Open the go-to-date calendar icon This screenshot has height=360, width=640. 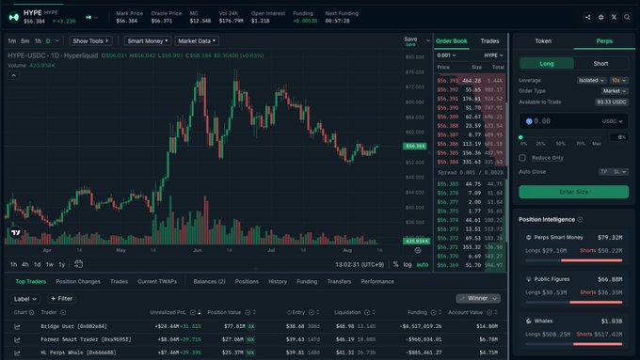pos(78,264)
